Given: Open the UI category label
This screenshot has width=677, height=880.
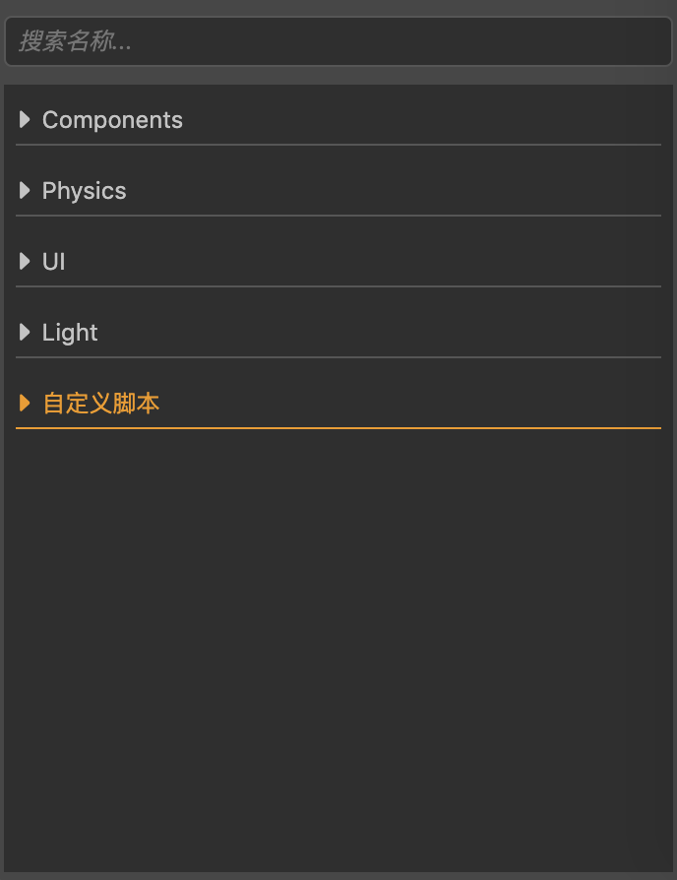Looking at the screenshot, I should click(x=54, y=262).
